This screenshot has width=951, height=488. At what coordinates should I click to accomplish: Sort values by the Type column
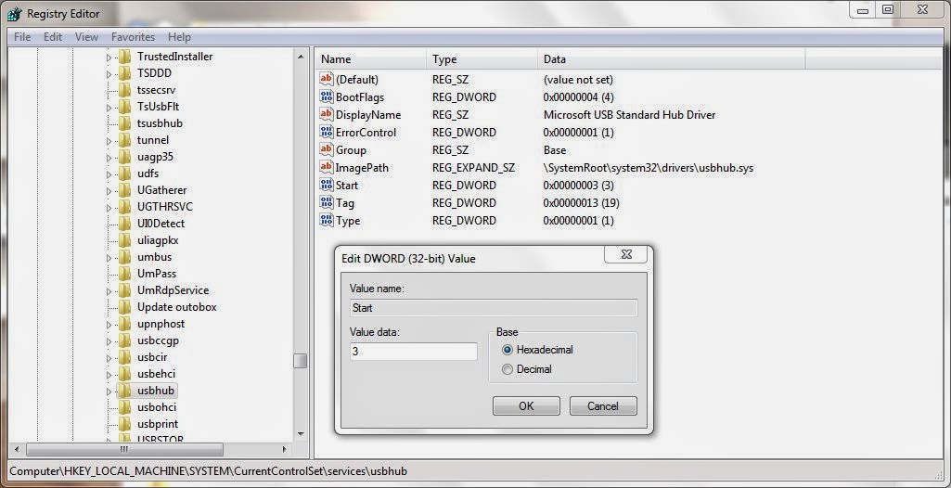coord(482,59)
